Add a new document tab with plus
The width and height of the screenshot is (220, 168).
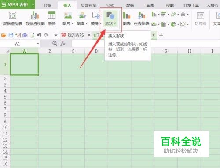pos(161,35)
